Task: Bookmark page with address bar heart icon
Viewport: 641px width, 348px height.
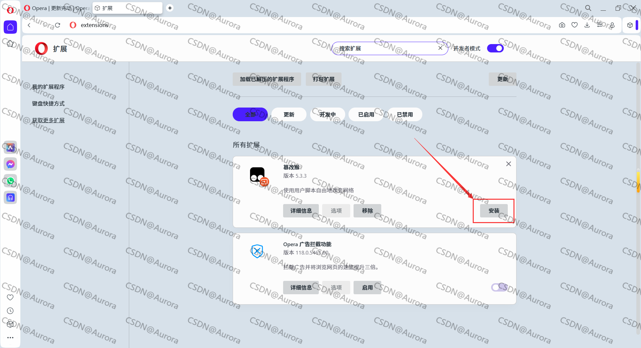Action: pyautogui.click(x=575, y=25)
